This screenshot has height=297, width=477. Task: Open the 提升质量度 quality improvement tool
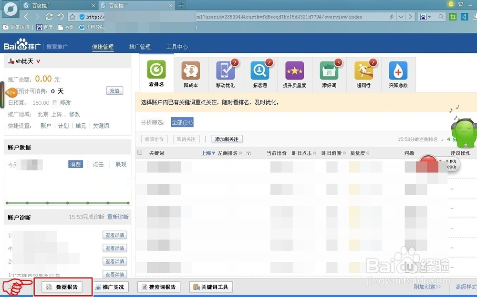[294, 71]
